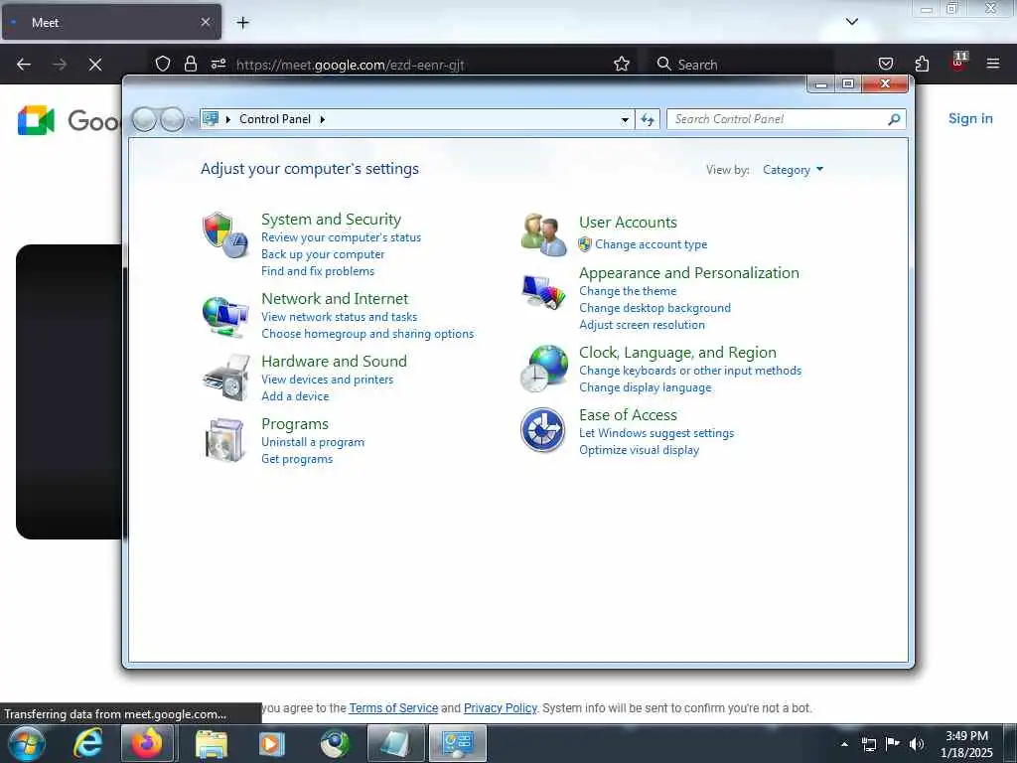Click the Programs disc box icon
The width and height of the screenshot is (1017, 763).
[x=224, y=440]
